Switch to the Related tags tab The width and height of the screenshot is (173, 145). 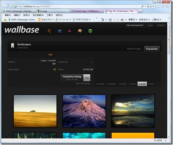point(134,49)
